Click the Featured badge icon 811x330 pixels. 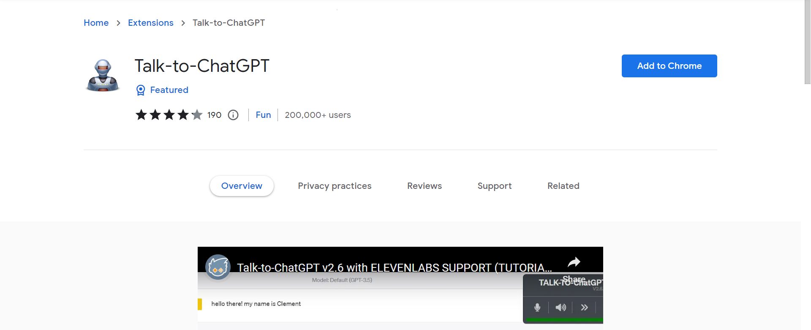pyautogui.click(x=141, y=90)
